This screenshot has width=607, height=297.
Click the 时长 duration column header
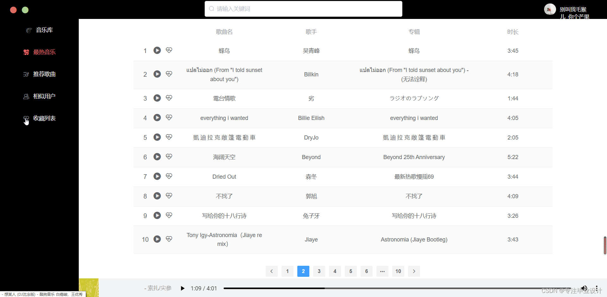pos(513,32)
